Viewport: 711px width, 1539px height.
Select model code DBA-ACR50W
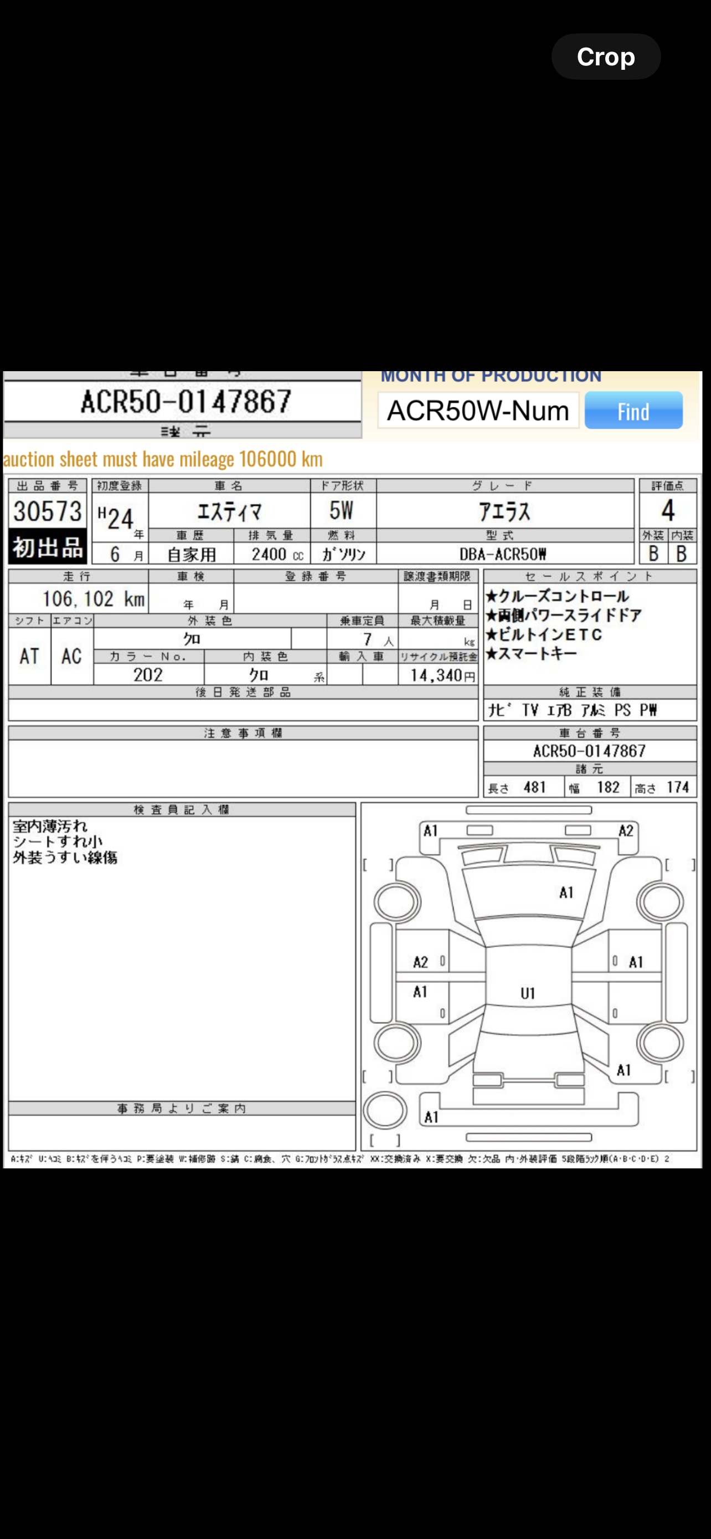(x=503, y=554)
